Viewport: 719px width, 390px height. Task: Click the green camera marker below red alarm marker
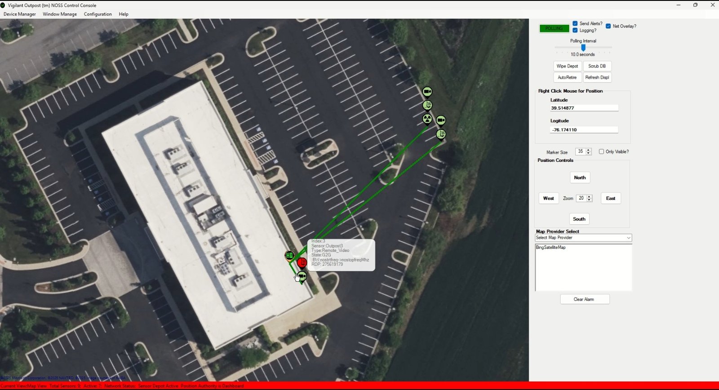pyautogui.click(x=302, y=276)
